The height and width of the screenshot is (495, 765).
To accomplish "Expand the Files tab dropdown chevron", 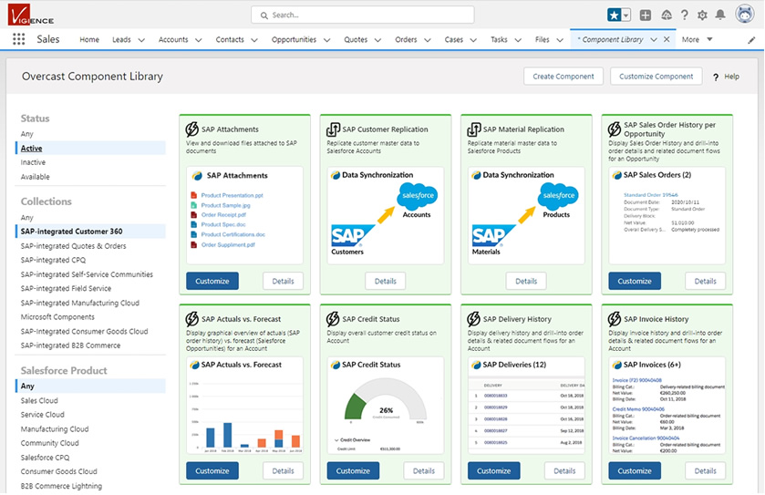I will 560,40.
